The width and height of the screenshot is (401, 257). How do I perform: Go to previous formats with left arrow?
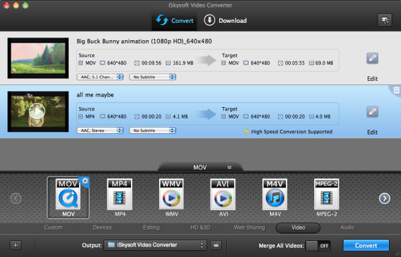[x=16, y=198]
